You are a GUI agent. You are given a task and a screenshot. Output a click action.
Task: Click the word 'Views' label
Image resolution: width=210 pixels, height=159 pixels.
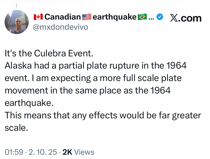point(84,152)
